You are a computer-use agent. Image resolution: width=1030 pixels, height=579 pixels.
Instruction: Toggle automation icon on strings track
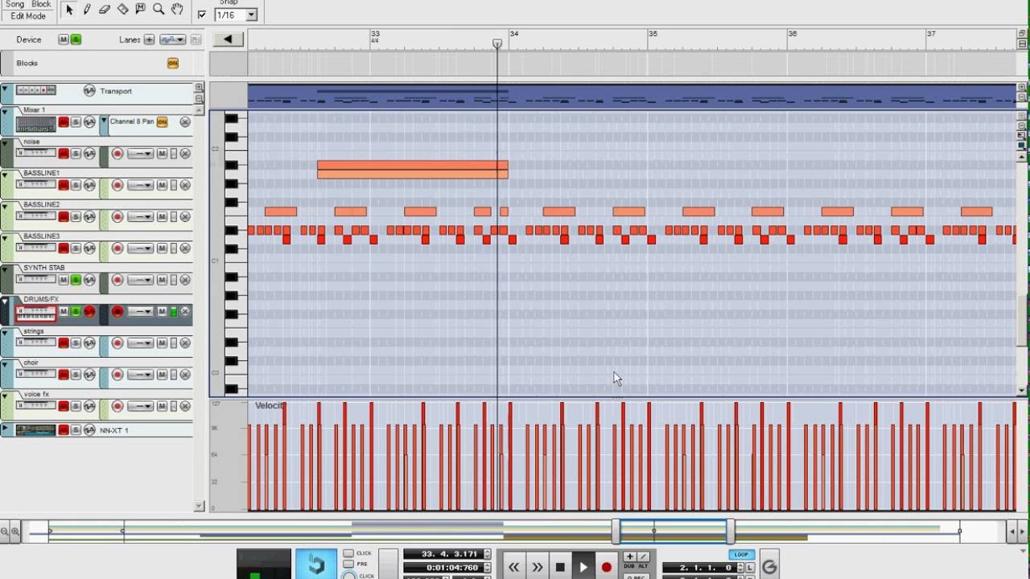pos(89,343)
